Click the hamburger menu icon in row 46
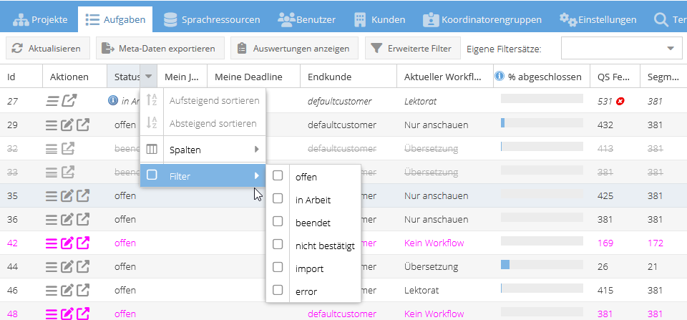 [x=52, y=290]
